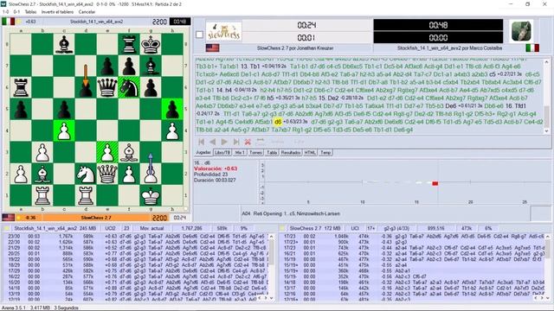Click the black queen on e6

click(107, 87)
